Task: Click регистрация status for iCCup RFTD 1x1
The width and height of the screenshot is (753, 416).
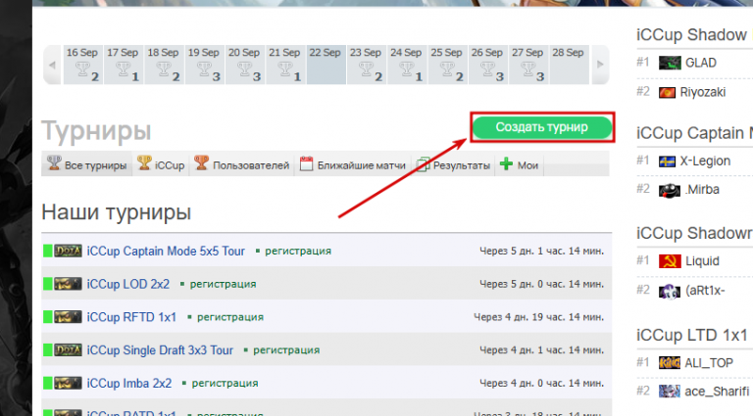Action: [x=230, y=317]
